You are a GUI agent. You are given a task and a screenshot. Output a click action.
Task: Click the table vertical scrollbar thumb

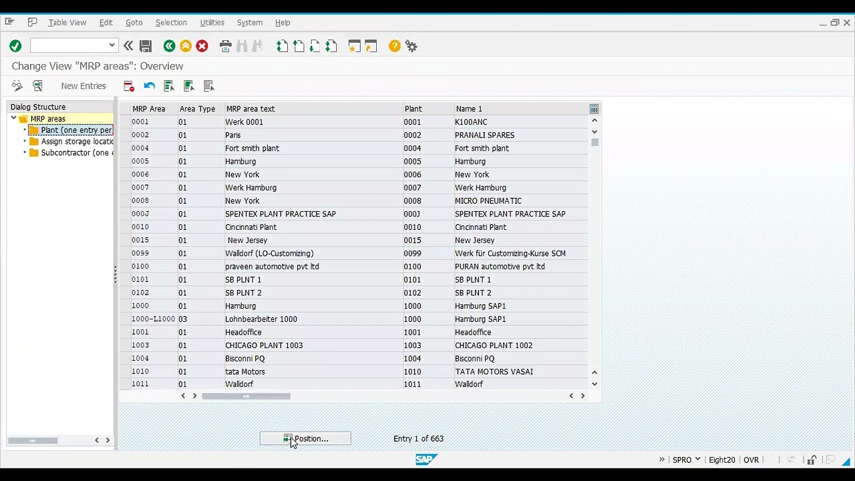[594, 142]
